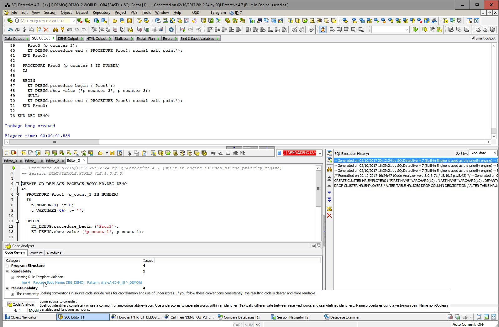Click the Issues column header in Code Review
This screenshot has height=327, width=499.
click(x=148, y=261)
